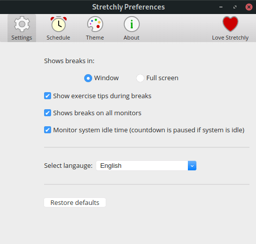Image resolution: width=256 pixels, height=244 pixels.
Task: Minimize the Stretchly Preferences window
Action: coord(221,7)
